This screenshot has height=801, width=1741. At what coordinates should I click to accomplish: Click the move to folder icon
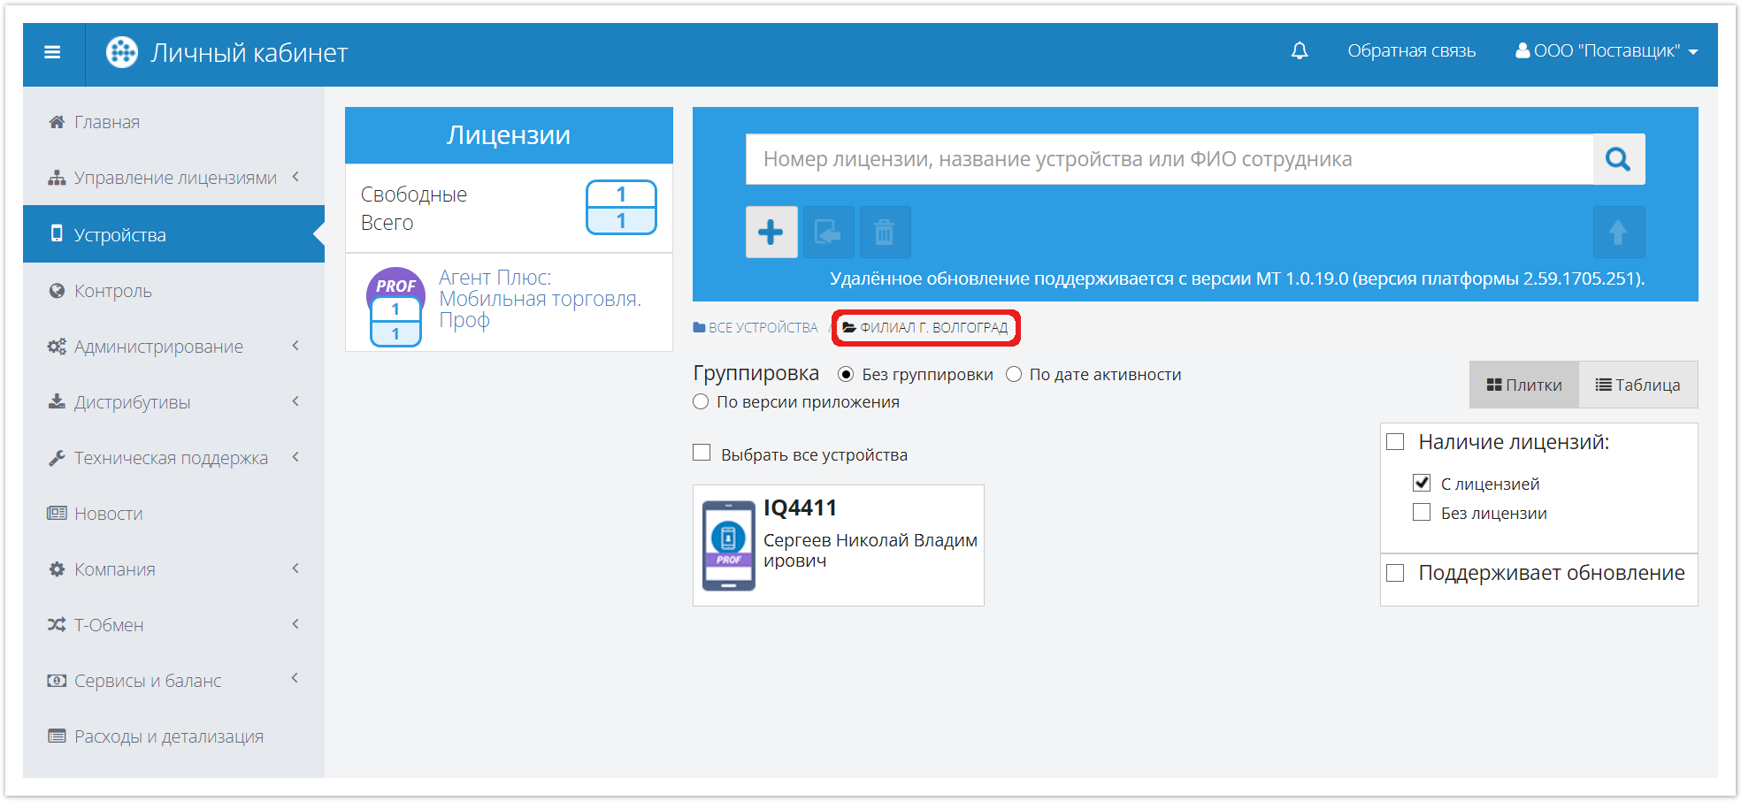[x=828, y=233]
